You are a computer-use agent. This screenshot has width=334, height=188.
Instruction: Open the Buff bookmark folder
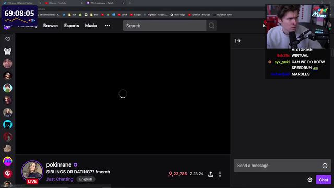tap(72, 15)
